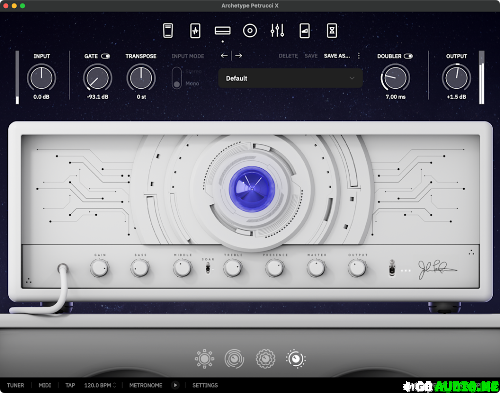
Task: Open the reverb hourglass section icon
Action: click(332, 30)
